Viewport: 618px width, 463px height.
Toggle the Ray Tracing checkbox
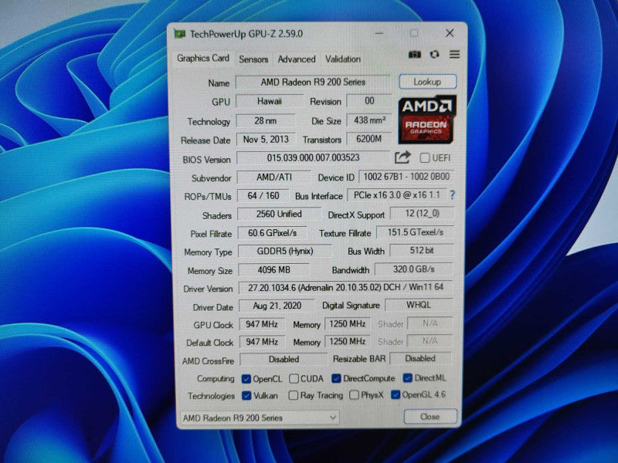tap(294, 395)
